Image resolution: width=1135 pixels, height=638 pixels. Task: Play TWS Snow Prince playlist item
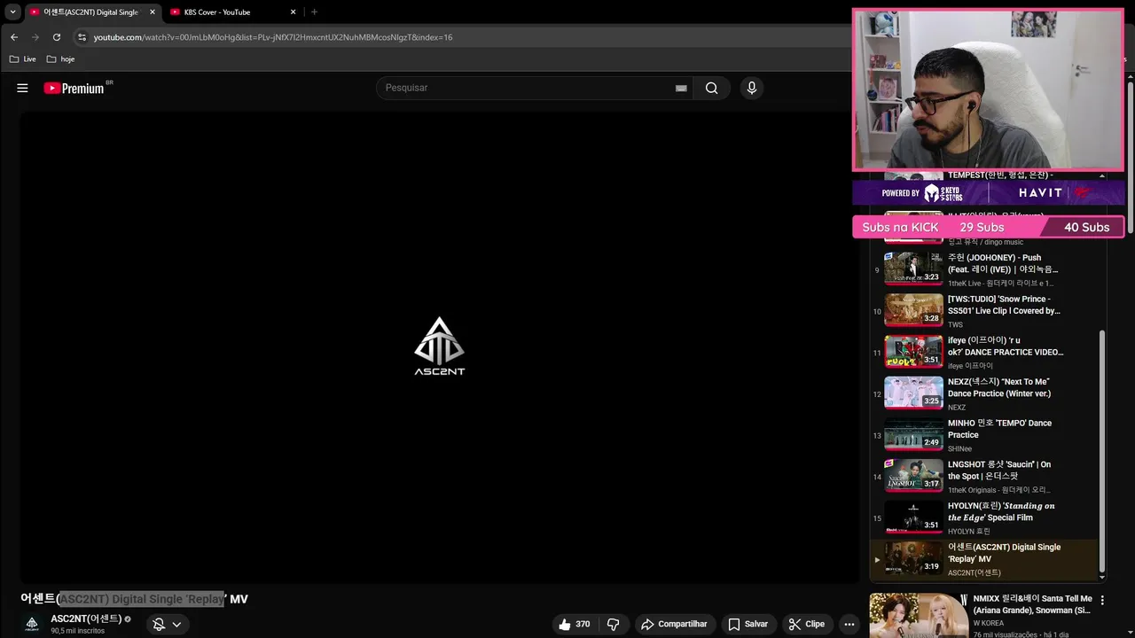[984, 311]
